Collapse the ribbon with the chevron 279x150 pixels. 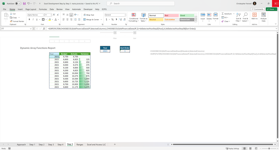(276, 24)
